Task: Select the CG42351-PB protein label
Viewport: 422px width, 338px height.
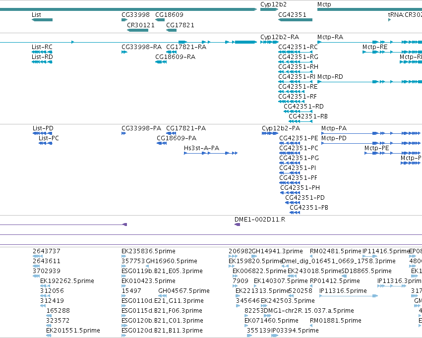Action: (x=309, y=208)
